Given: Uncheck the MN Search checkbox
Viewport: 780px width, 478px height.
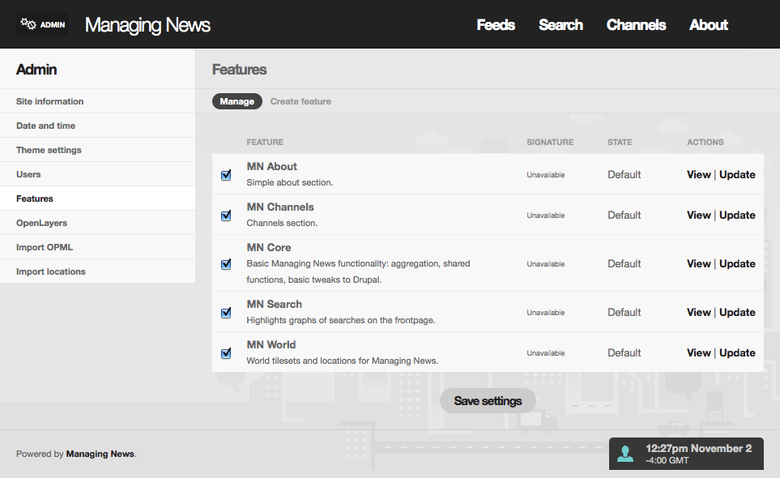Looking at the screenshot, I should click(x=226, y=313).
